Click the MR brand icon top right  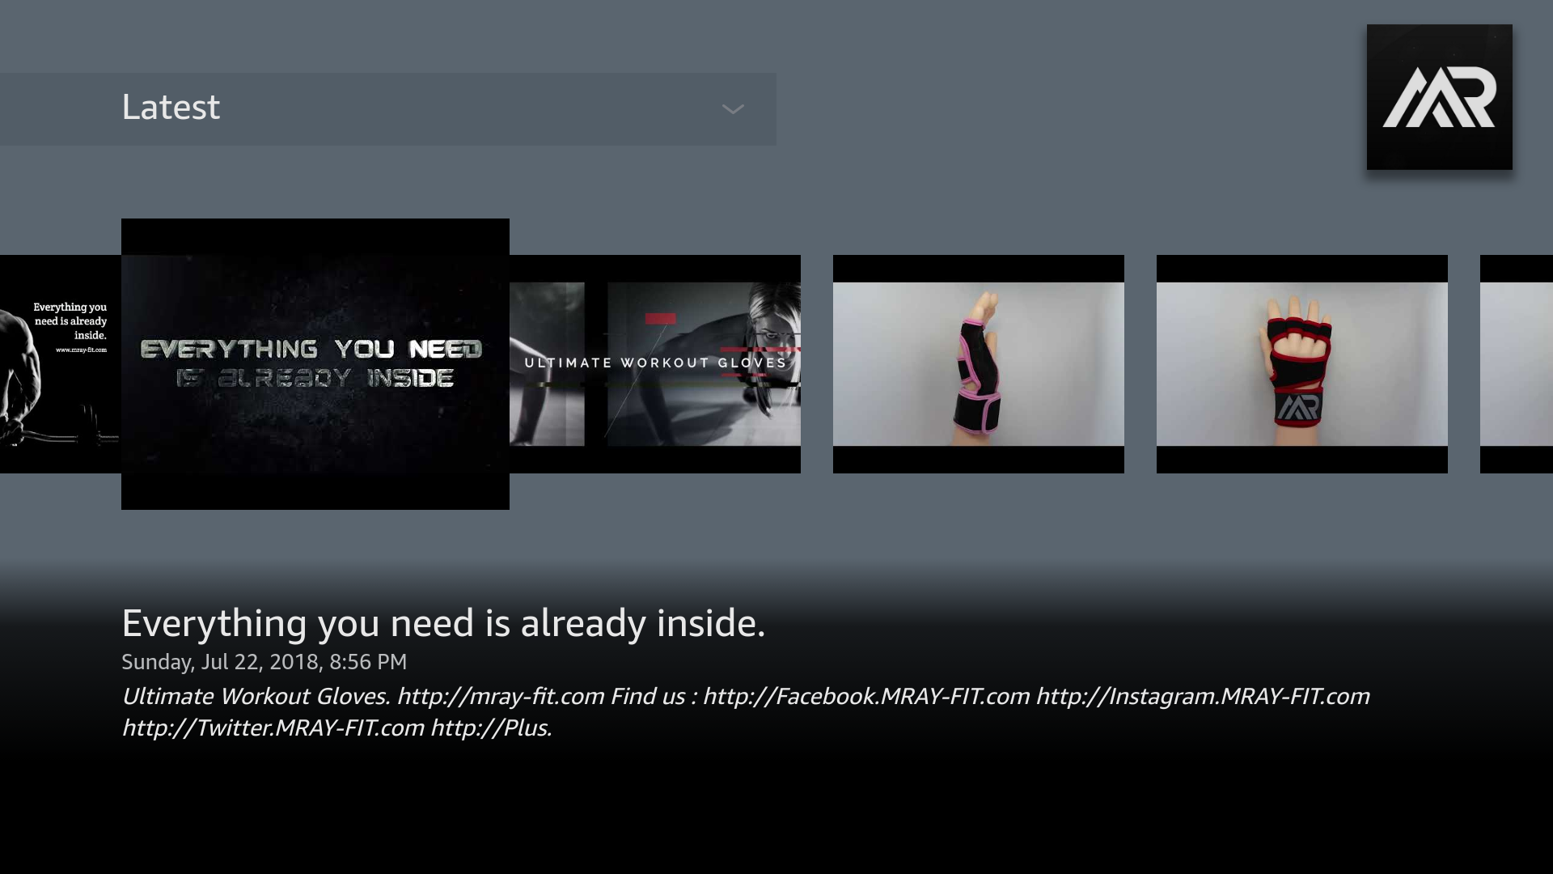1438,97
